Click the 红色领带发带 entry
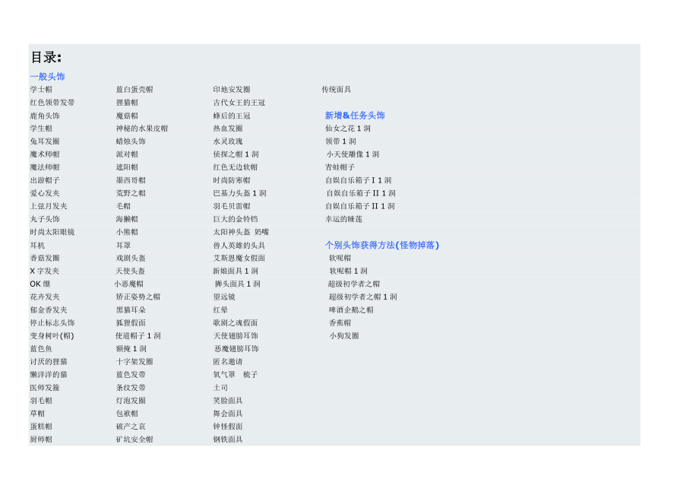The height and width of the screenshot is (495, 699). click(52, 103)
